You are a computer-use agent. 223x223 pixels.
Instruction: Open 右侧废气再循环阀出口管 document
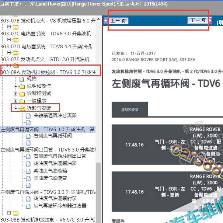[60, 156]
